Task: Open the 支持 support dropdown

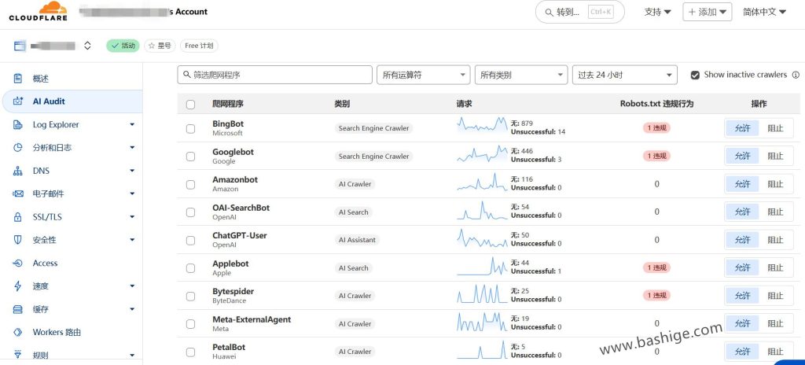Action: click(658, 12)
